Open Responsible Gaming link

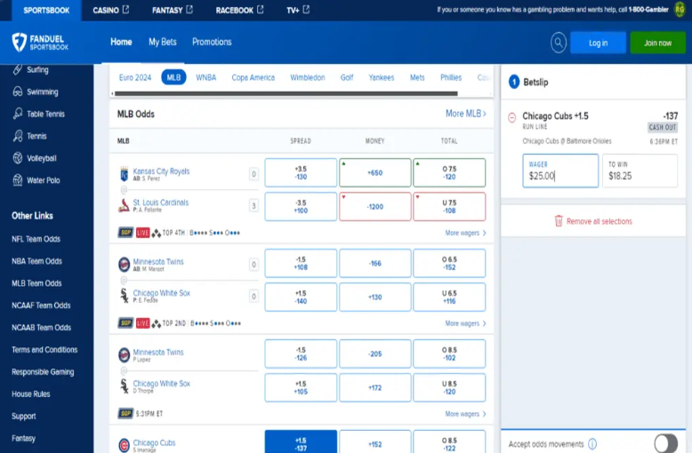click(x=43, y=372)
